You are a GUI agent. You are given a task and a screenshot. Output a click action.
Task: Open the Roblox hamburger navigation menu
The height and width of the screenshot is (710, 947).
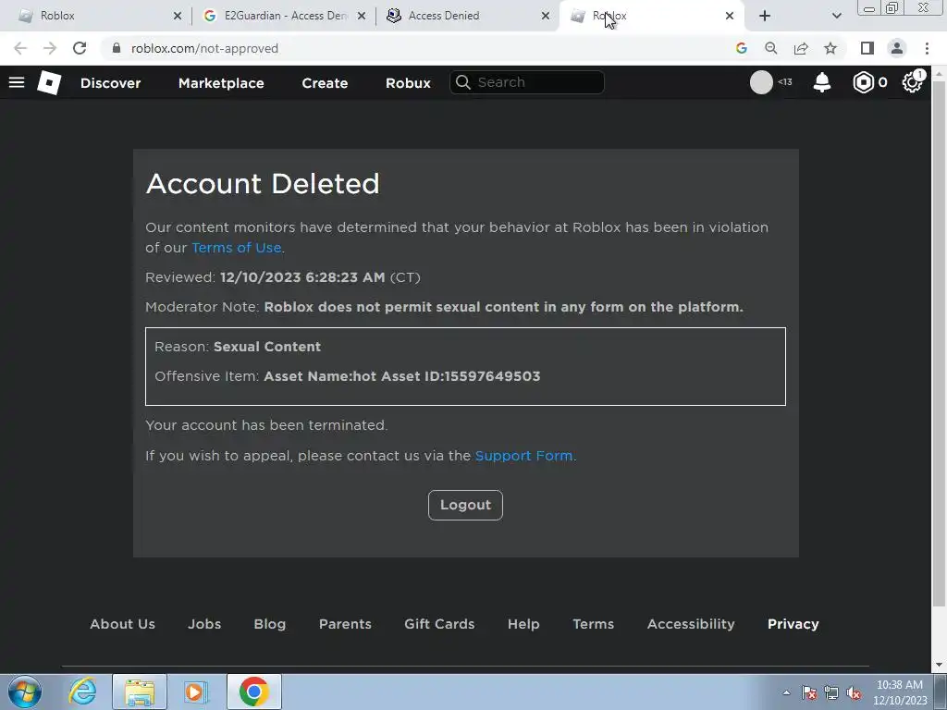(17, 82)
